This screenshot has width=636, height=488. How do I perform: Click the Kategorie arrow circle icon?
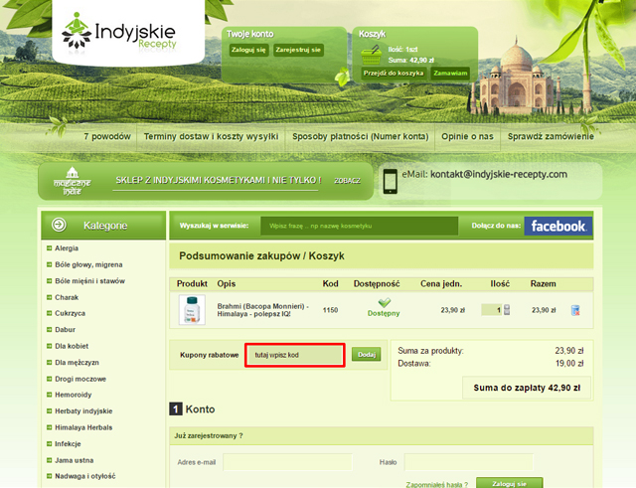pyautogui.click(x=59, y=225)
